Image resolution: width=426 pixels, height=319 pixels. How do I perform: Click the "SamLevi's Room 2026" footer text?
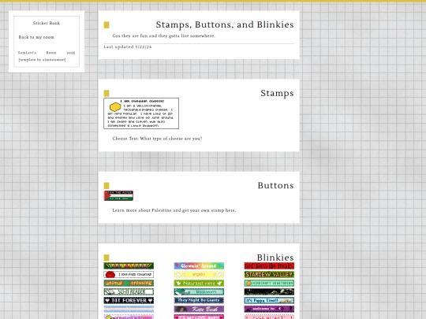point(47,53)
